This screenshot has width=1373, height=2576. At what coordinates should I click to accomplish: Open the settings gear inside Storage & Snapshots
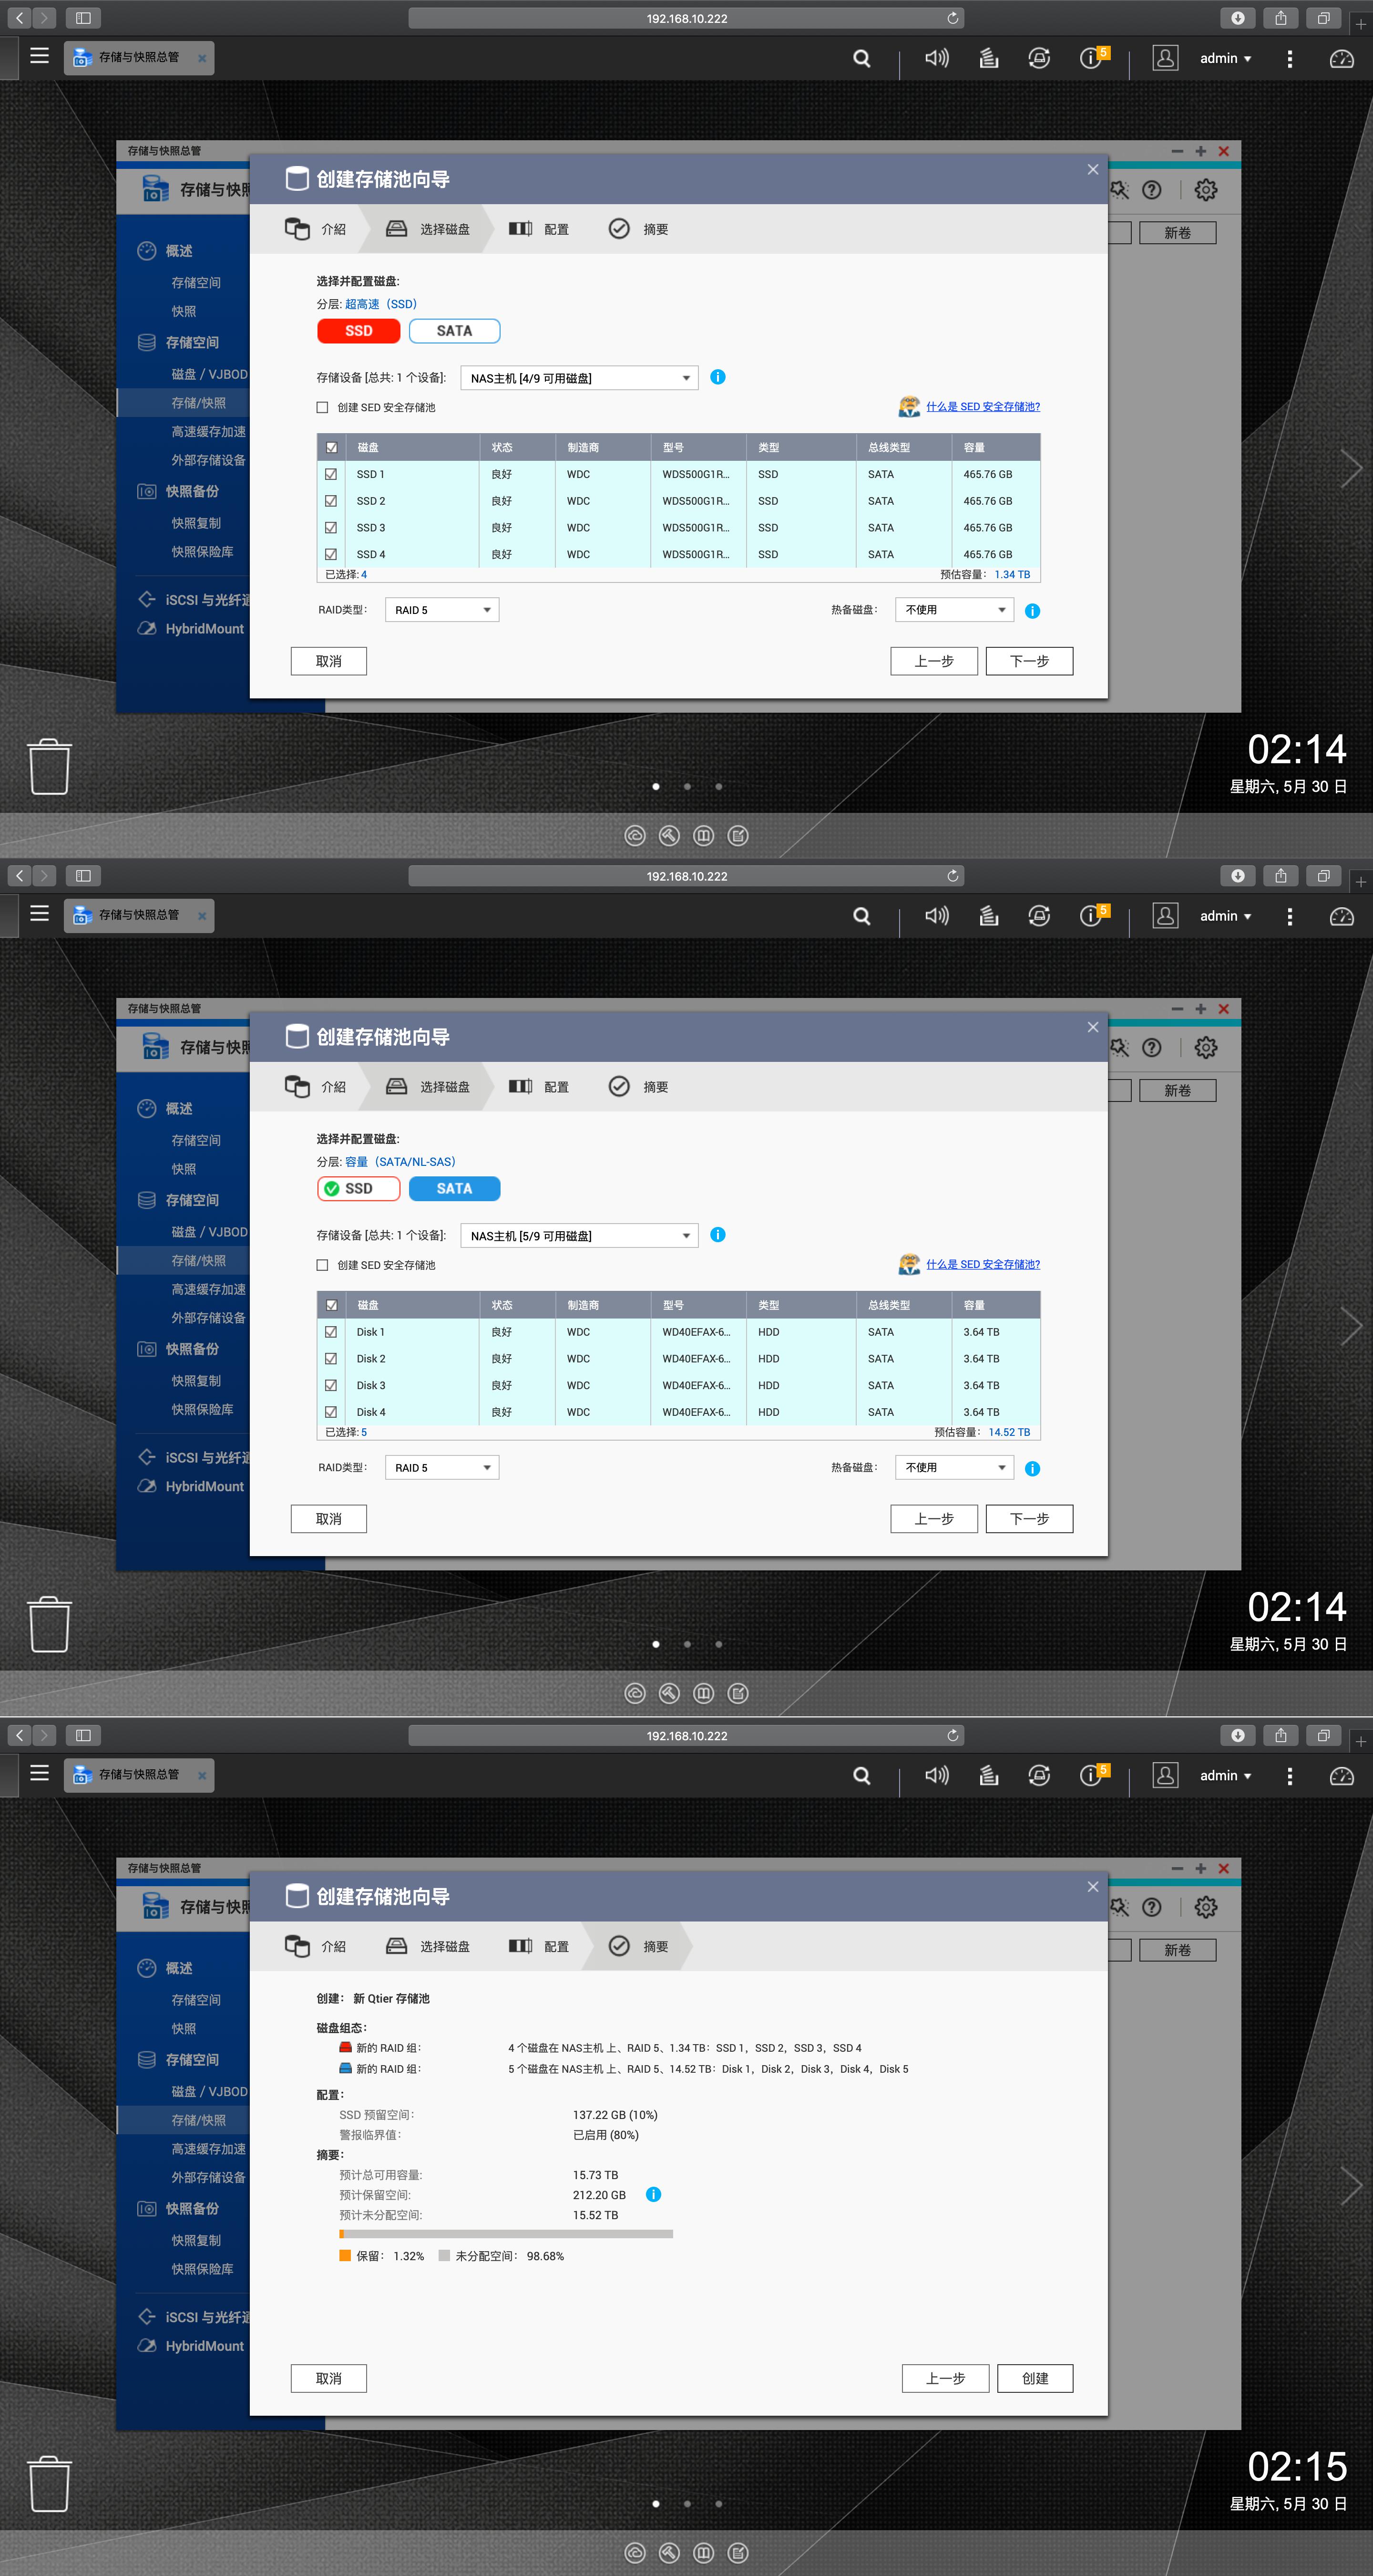point(1205,190)
